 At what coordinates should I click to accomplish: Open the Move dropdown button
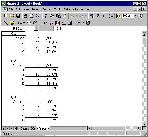click(x=79, y=23)
